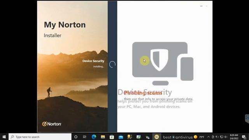Click the Device Security installing spinner
Screen dimensions: 249x140
click(112, 64)
